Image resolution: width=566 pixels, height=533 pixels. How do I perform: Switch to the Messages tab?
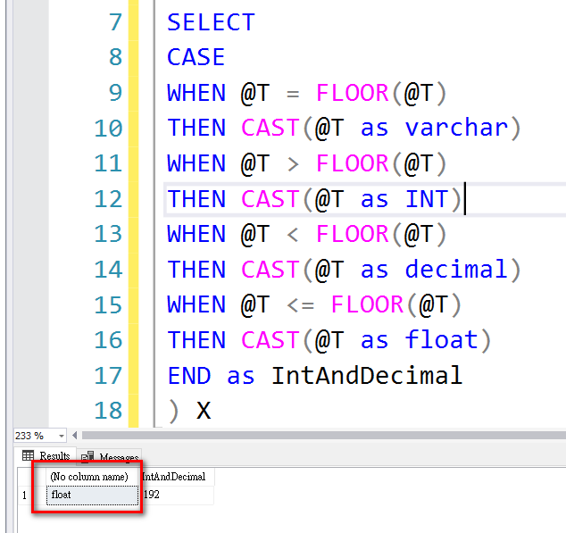point(110,457)
